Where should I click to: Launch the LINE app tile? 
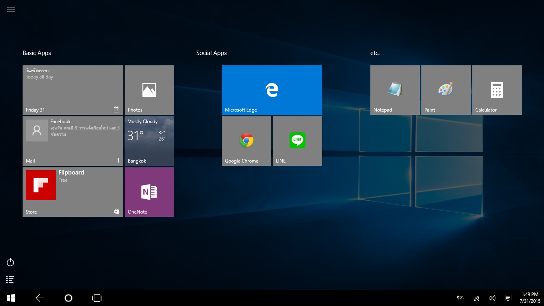pyautogui.click(x=297, y=141)
